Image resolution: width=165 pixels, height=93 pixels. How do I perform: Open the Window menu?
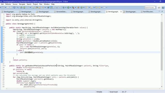47,4
